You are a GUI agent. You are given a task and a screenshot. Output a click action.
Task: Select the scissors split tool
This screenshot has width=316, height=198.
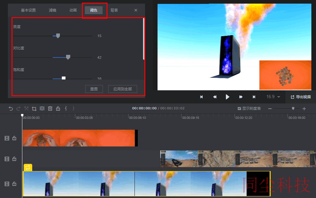coord(26,108)
